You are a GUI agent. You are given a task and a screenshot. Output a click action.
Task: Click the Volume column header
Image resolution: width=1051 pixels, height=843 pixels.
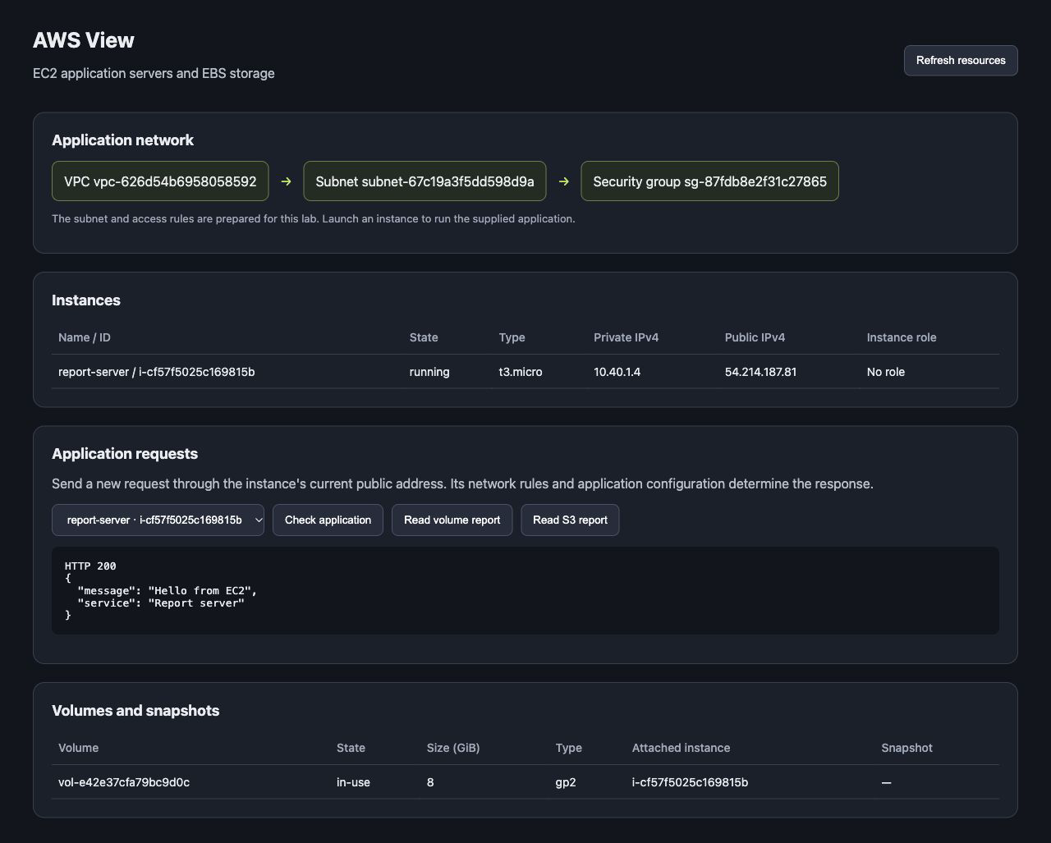pyautogui.click(x=78, y=748)
